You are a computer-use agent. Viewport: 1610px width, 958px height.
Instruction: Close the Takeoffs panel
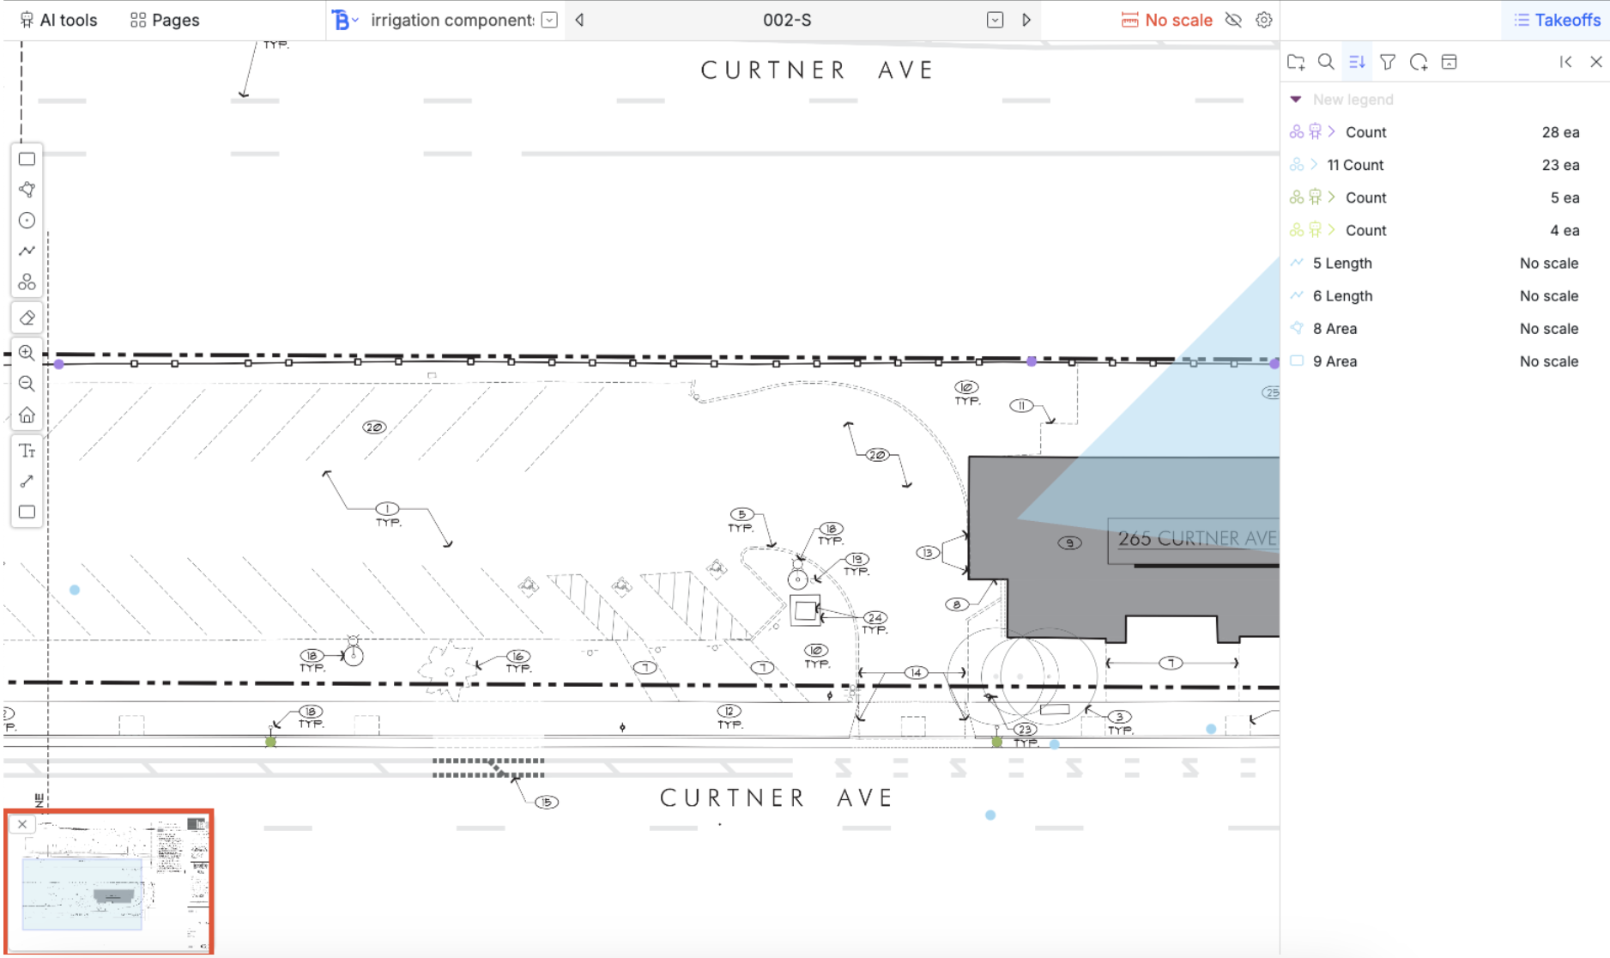1596,62
